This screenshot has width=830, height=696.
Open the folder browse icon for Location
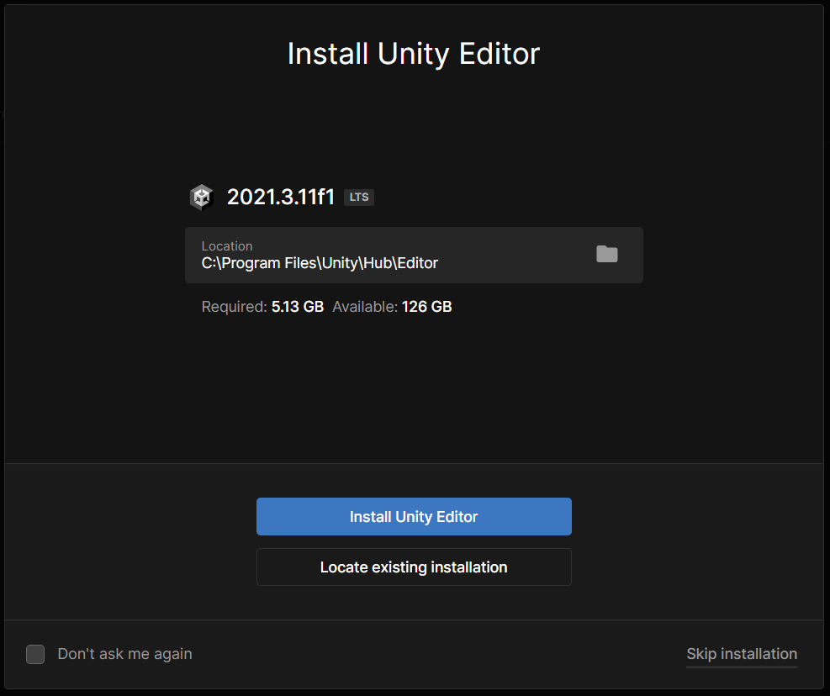tap(606, 254)
